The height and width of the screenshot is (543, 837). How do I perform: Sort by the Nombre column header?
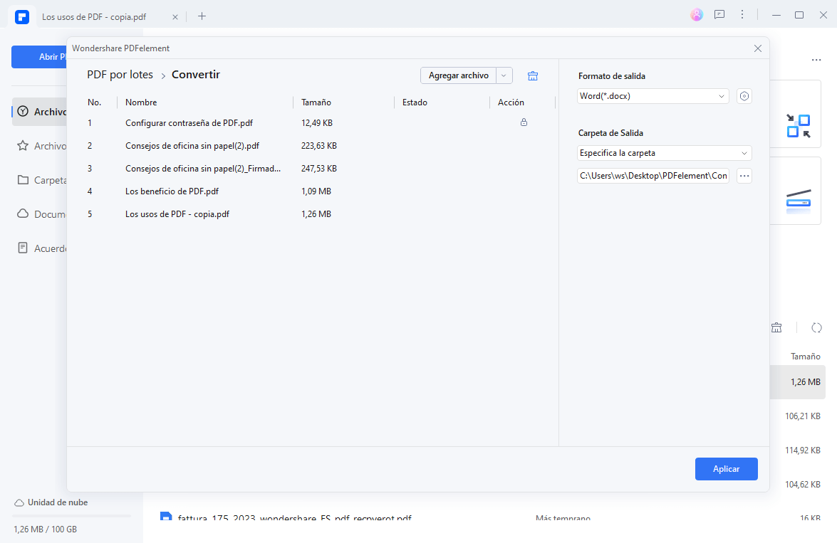141,102
